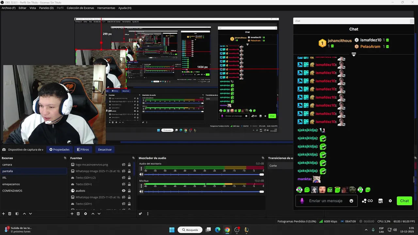418x235 pixels.
Task: Add a new scene with the plus icon
Action: point(4,214)
